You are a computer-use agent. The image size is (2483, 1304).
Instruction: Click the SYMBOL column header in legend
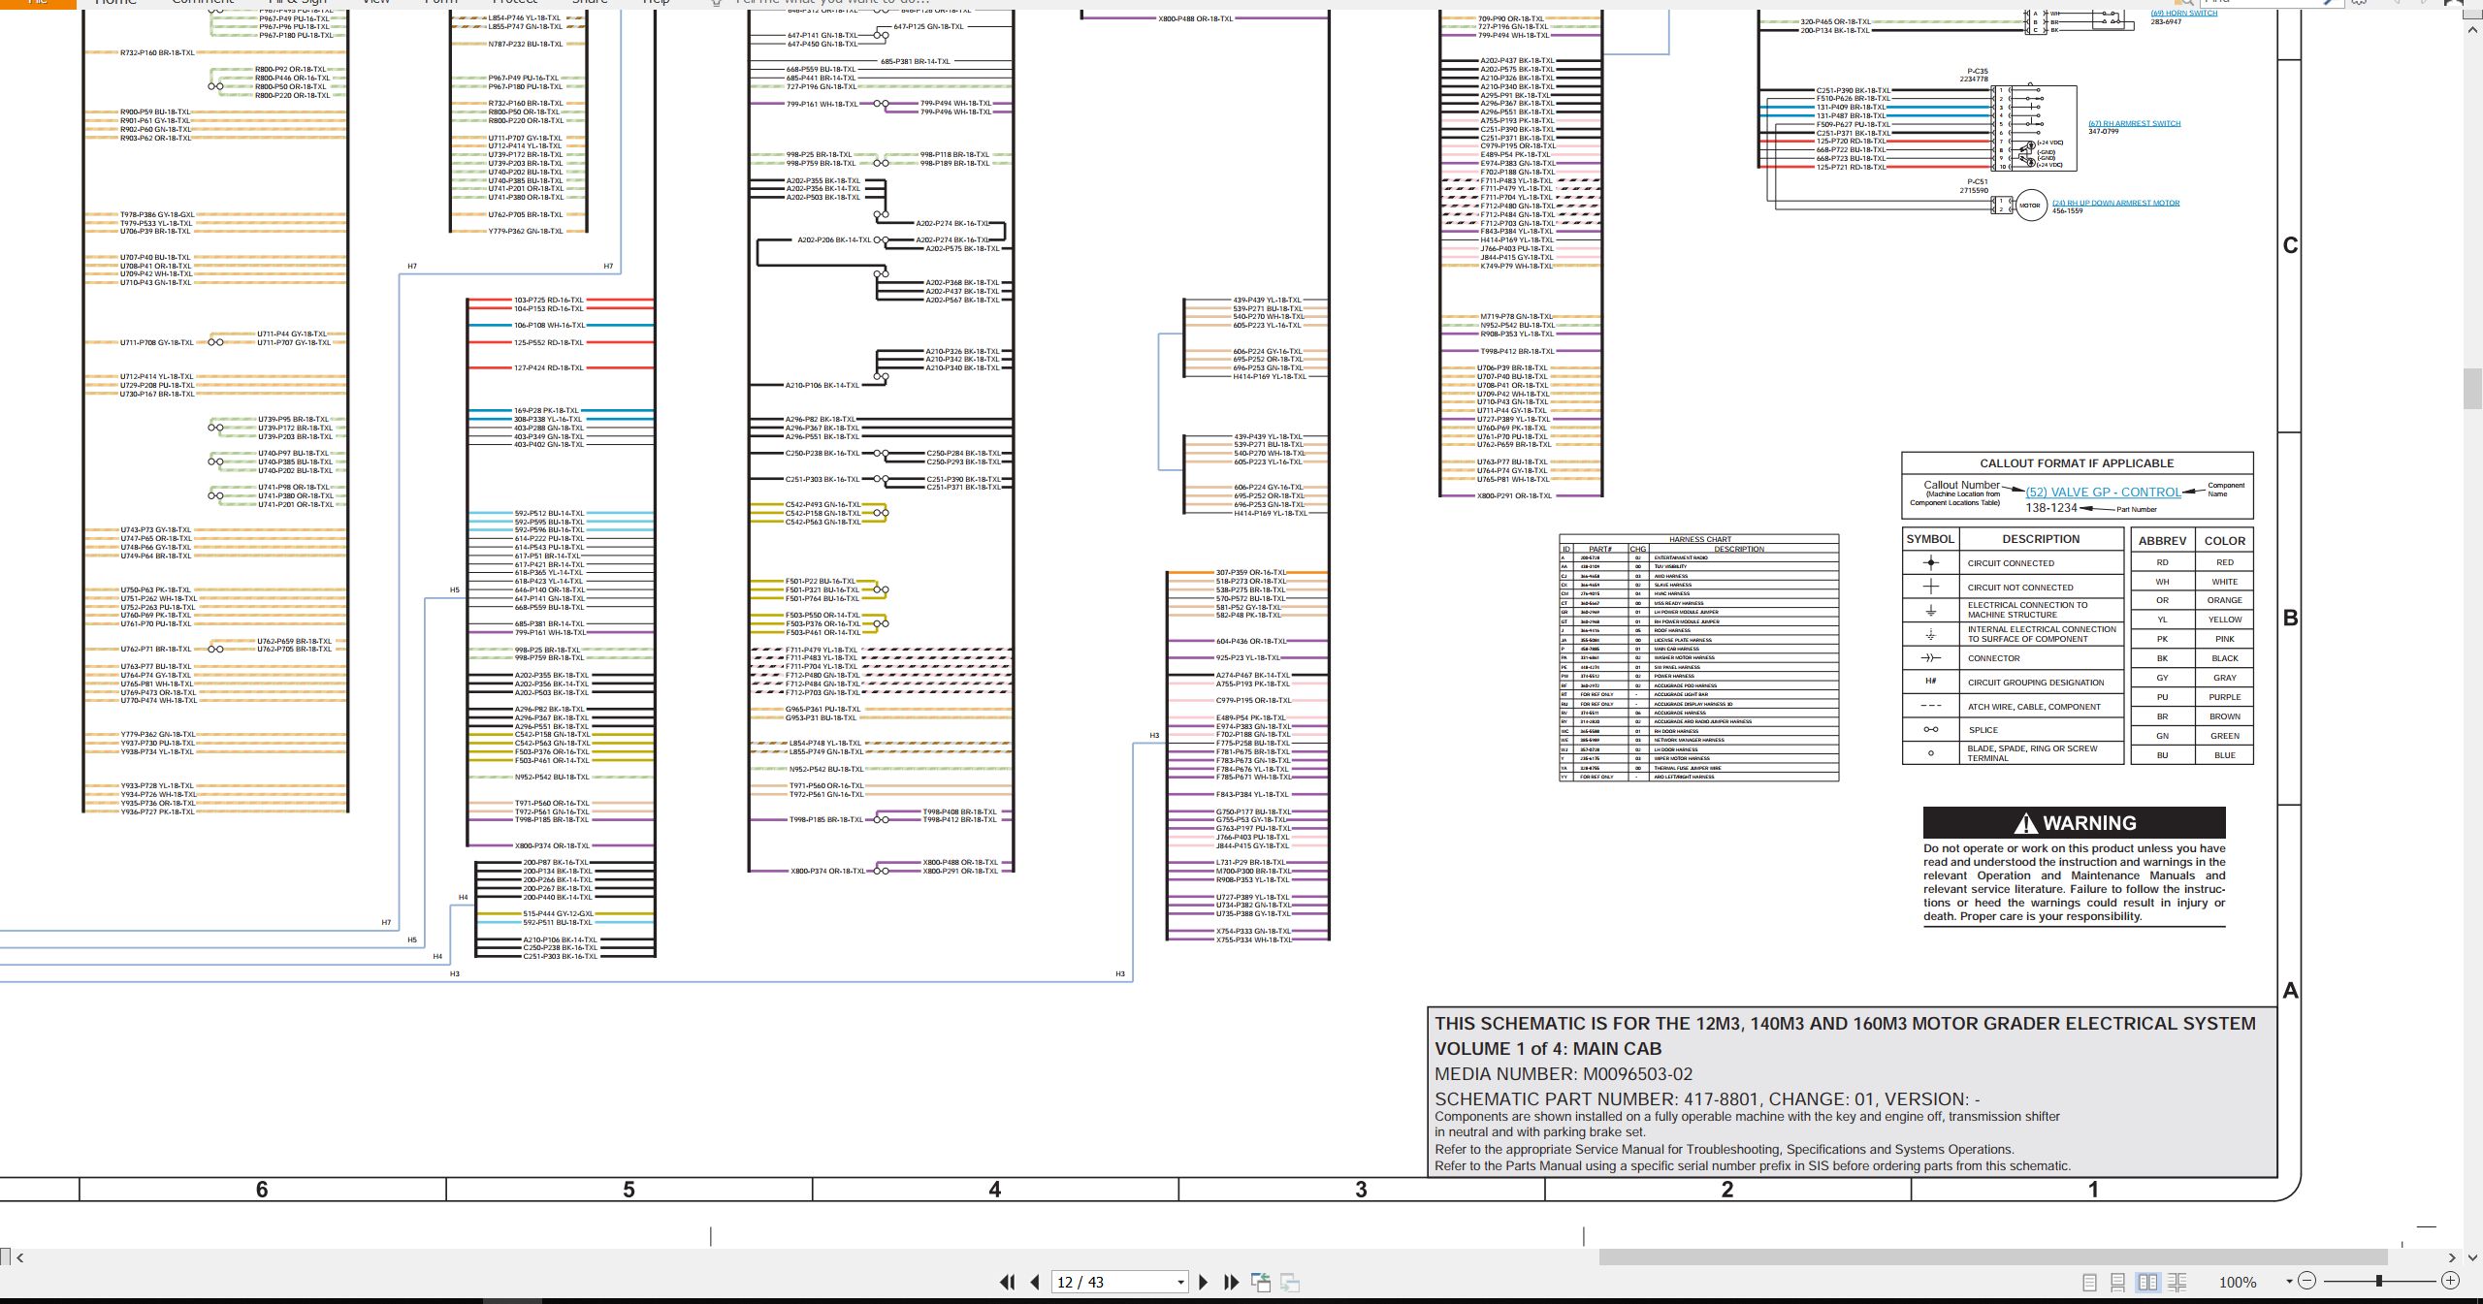(1930, 539)
